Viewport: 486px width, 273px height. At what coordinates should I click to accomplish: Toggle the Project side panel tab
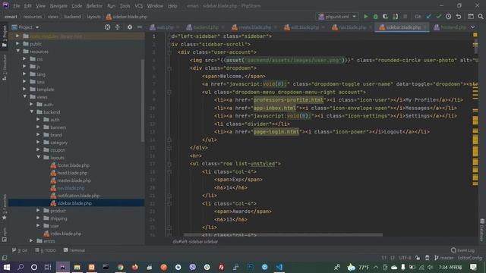[5, 36]
